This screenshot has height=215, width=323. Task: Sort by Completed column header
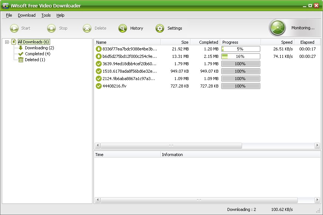pyautogui.click(x=205, y=42)
